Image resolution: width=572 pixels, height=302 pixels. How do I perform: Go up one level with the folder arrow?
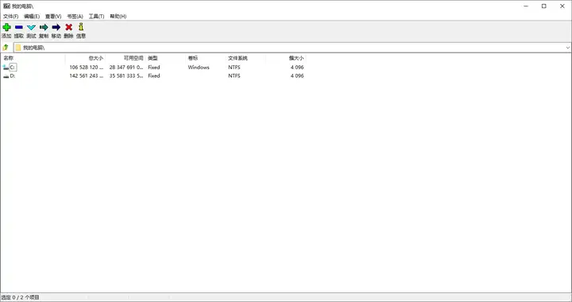[x=6, y=48]
